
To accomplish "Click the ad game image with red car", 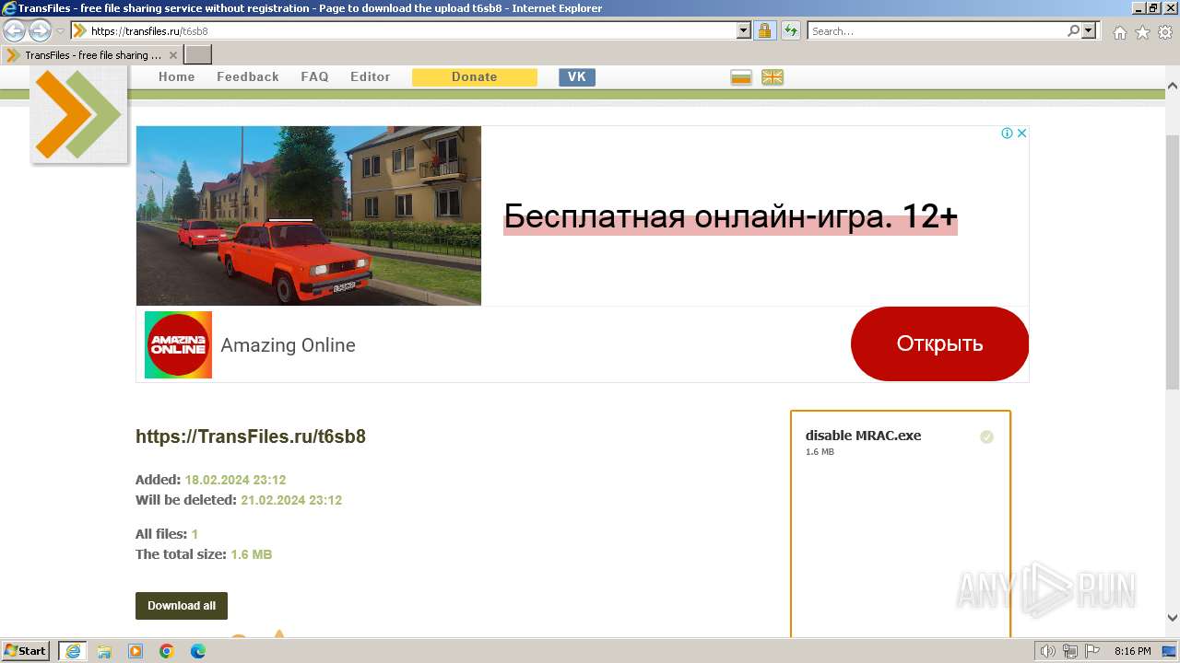I will pos(309,215).
